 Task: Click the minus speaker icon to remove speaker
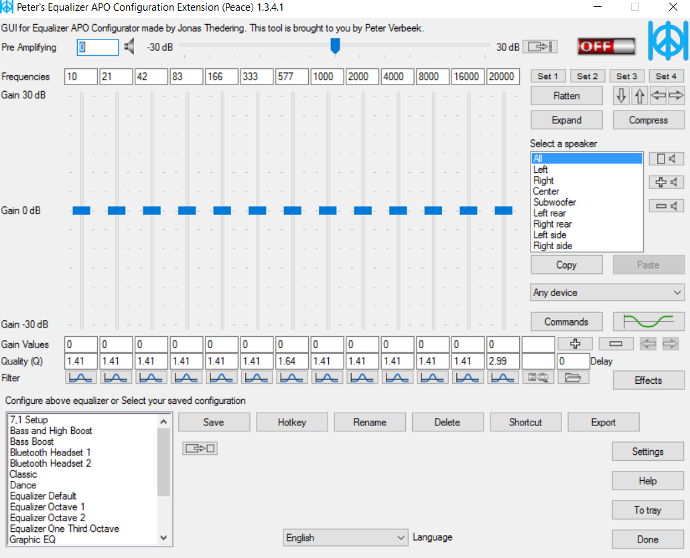click(x=666, y=206)
